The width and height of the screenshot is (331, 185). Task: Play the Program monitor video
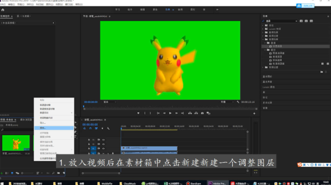(170, 113)
